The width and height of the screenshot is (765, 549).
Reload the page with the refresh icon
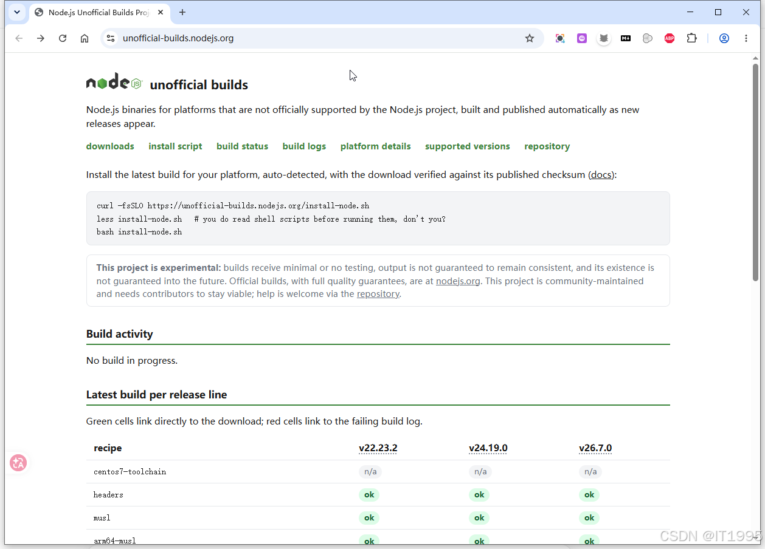[x=63, y=38]
